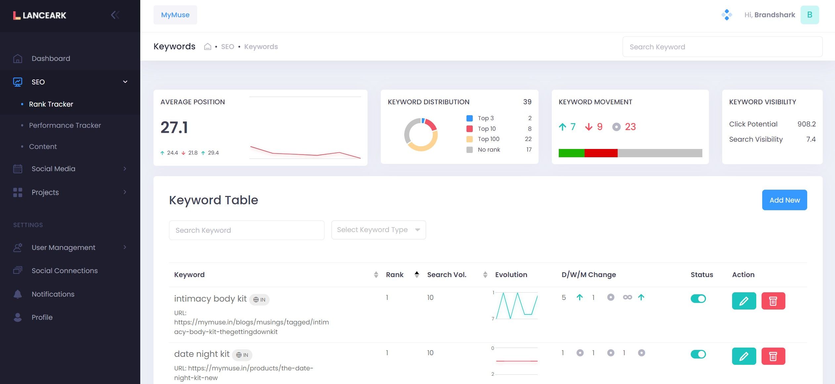
Task: Edit the intimacy body kit keyword
Action: pyautogui.click(x=744, y=301)
